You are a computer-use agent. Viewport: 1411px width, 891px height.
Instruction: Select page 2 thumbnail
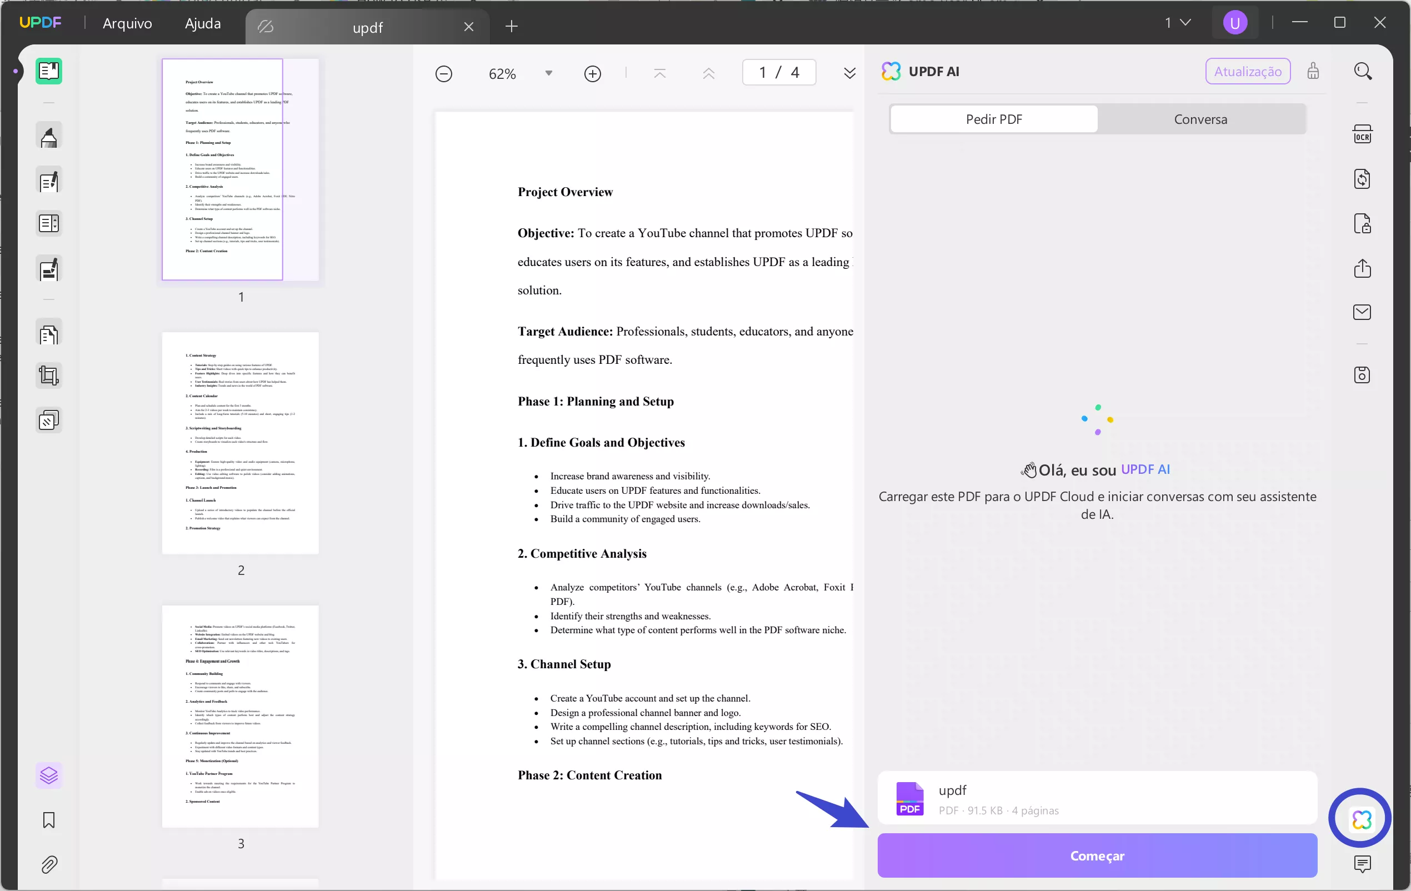240,443
